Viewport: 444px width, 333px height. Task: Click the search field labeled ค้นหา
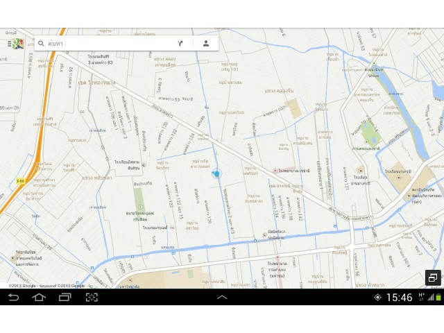coord(104,43)
